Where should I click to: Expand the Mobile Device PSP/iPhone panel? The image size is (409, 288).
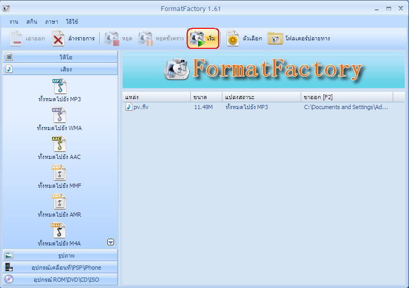[60, 268]
